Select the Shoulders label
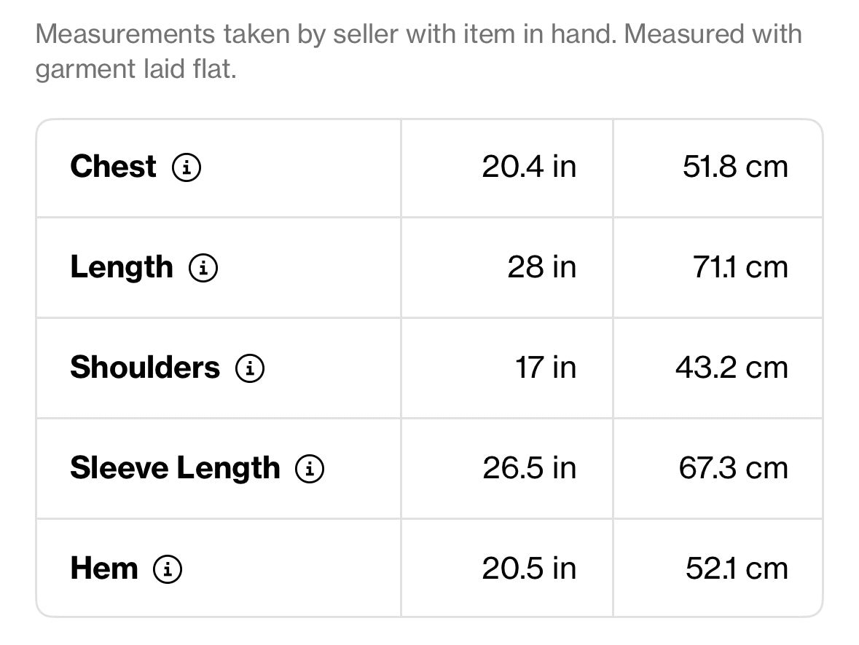859x645 pixels. [x=145, y=368]
